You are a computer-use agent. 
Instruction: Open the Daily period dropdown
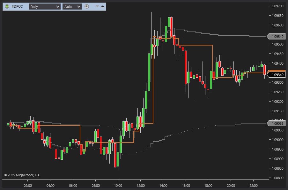point(44,6)
